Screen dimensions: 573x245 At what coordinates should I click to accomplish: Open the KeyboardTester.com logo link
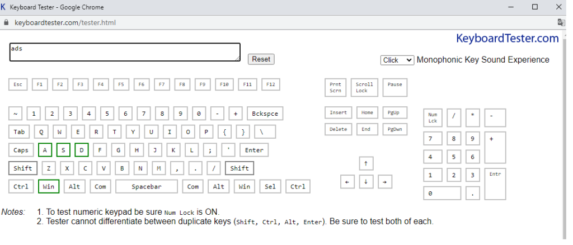click(x=507, y=39)
